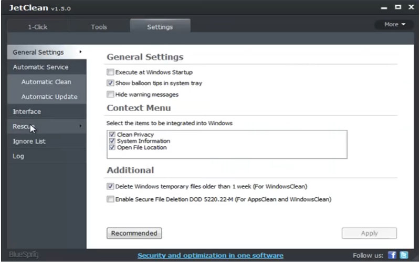Open Automatic Clean sub-item
This screenshot has width=420, height=263.
pos(47,82)
